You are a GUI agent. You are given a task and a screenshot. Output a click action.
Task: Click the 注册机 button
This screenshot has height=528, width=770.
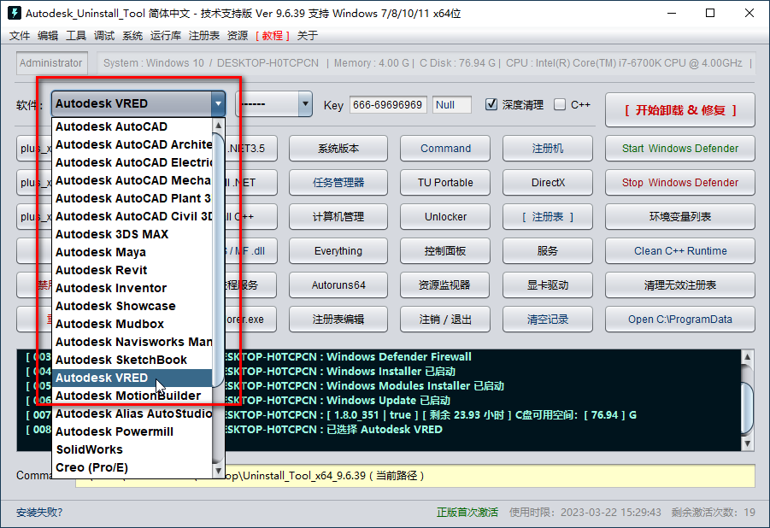[548, 149]
